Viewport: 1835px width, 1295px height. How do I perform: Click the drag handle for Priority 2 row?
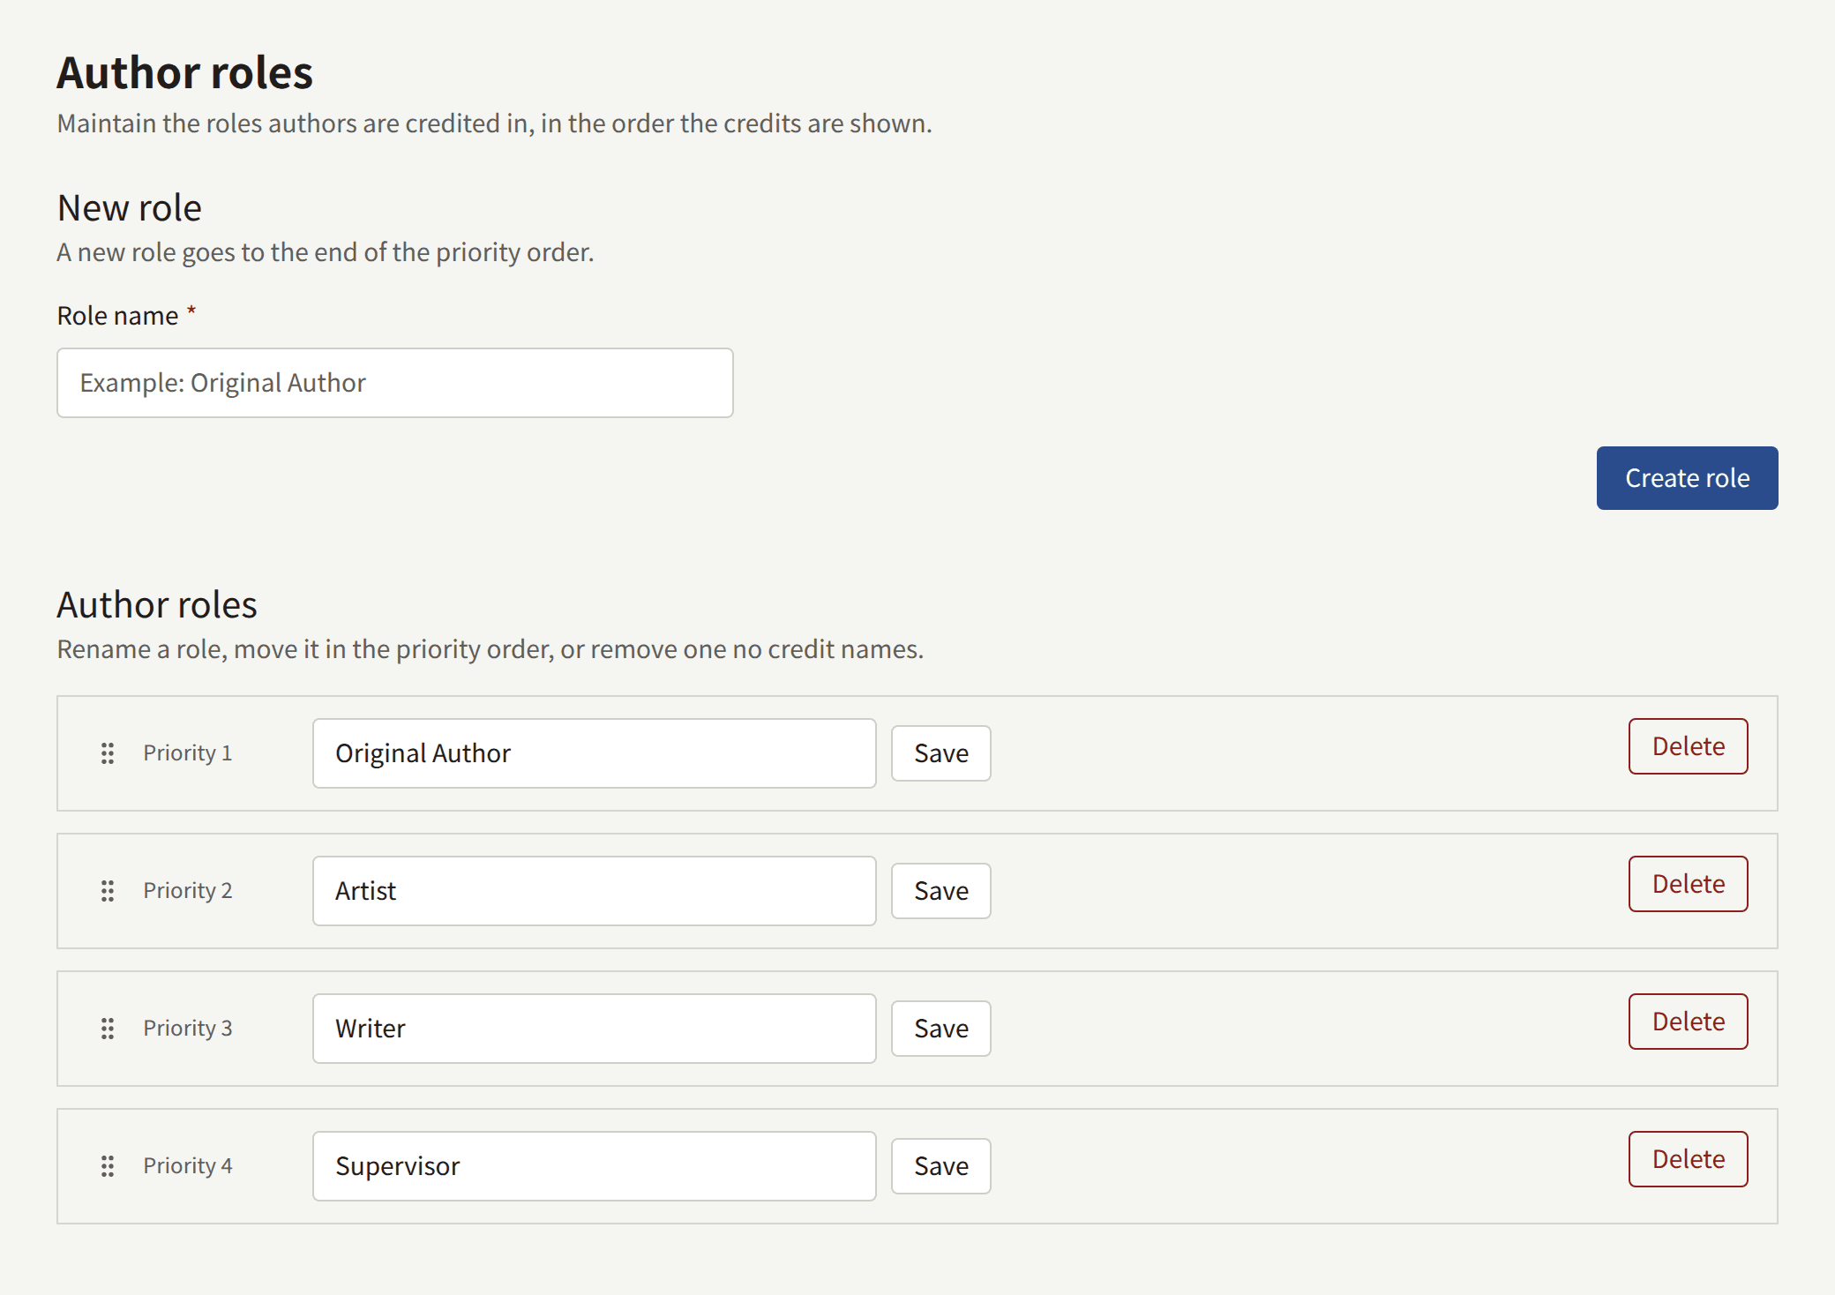[x=108, y=891]
